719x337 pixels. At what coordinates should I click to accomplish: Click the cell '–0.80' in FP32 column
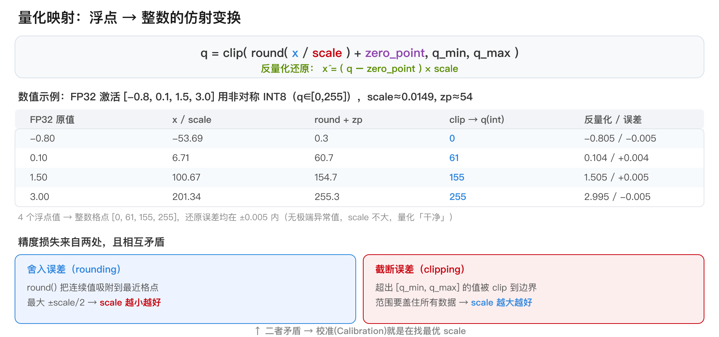[42, 139]
